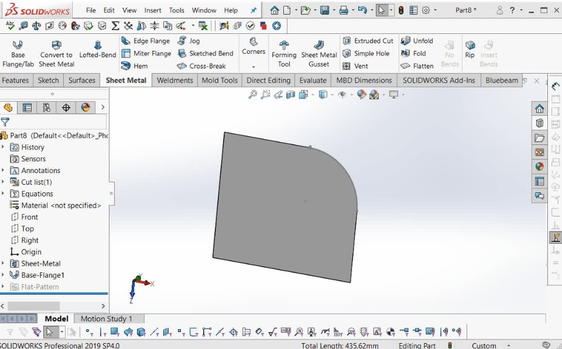Screen dimensions: 562x349
Task: Click the feature tree filter icon
Action: pos(5,122)
